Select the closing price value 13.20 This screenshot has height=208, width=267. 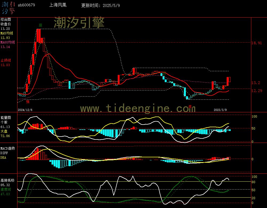click(5, 29)
